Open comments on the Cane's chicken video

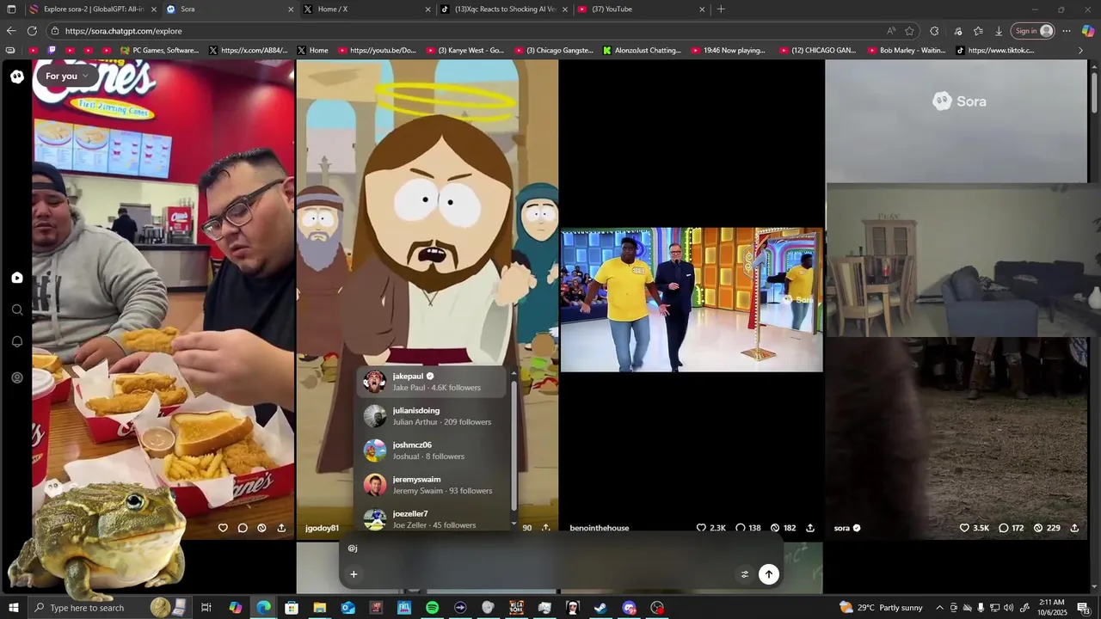click(243, 528)
